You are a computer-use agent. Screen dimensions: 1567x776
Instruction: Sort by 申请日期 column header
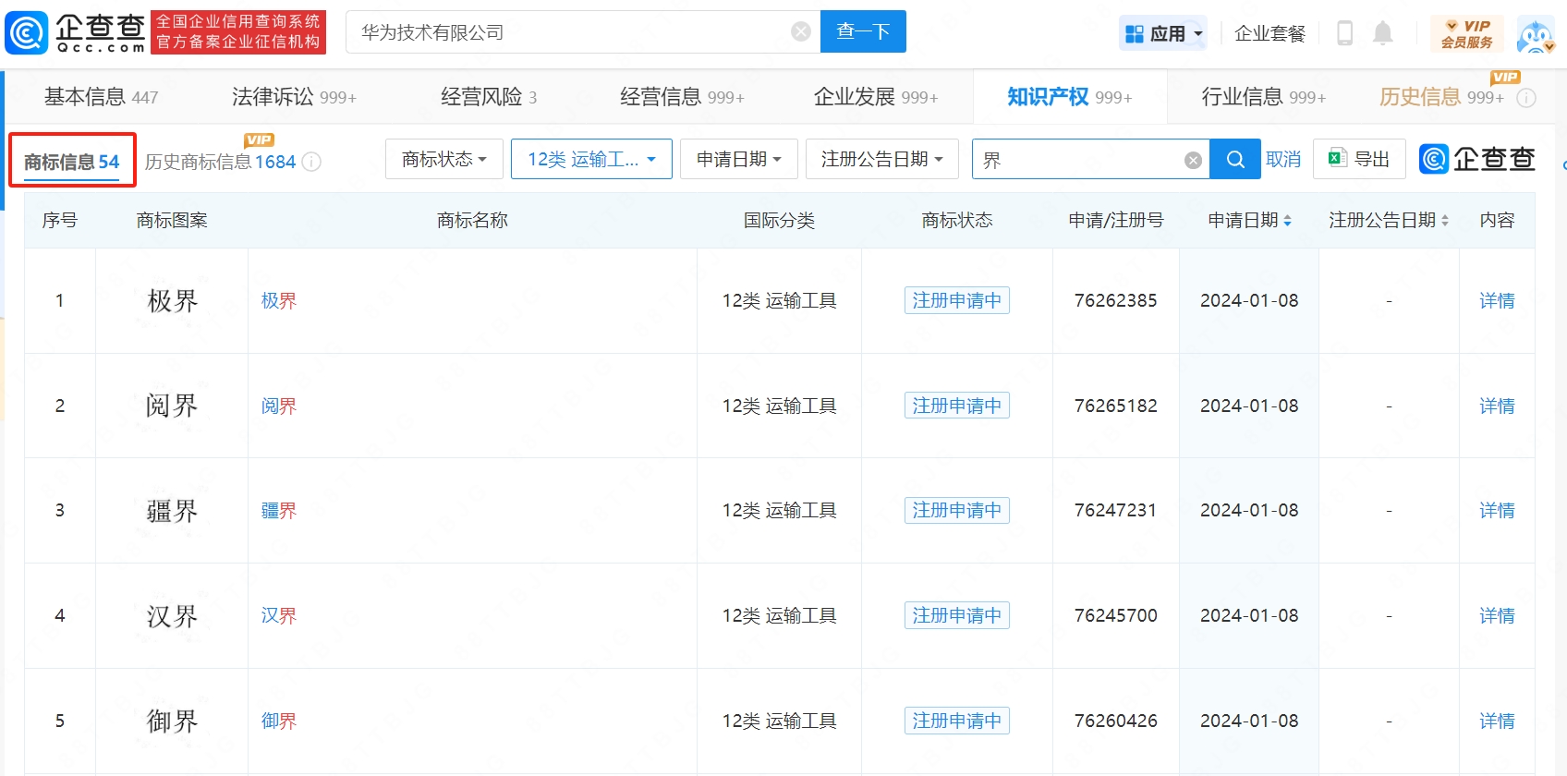coord(1249,220)
